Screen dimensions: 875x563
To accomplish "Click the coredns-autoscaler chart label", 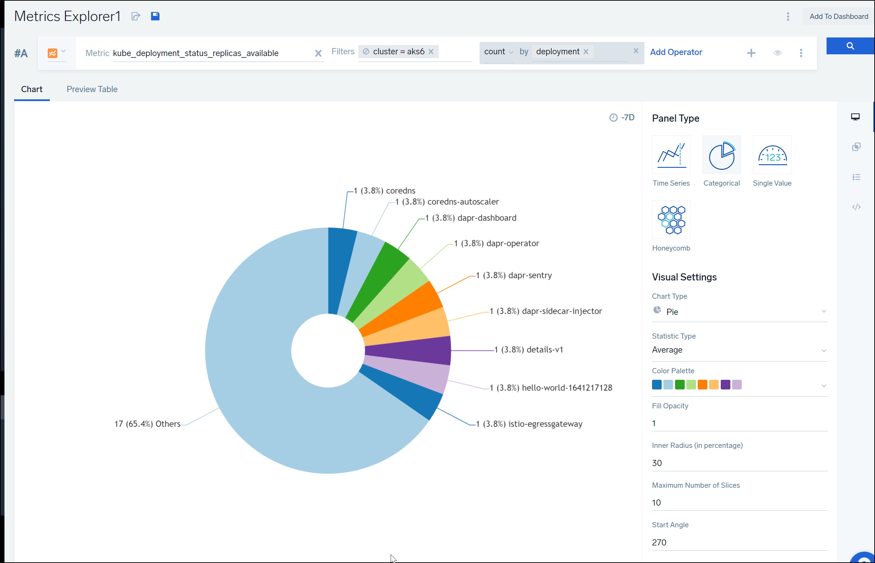I will coord(447,202).
